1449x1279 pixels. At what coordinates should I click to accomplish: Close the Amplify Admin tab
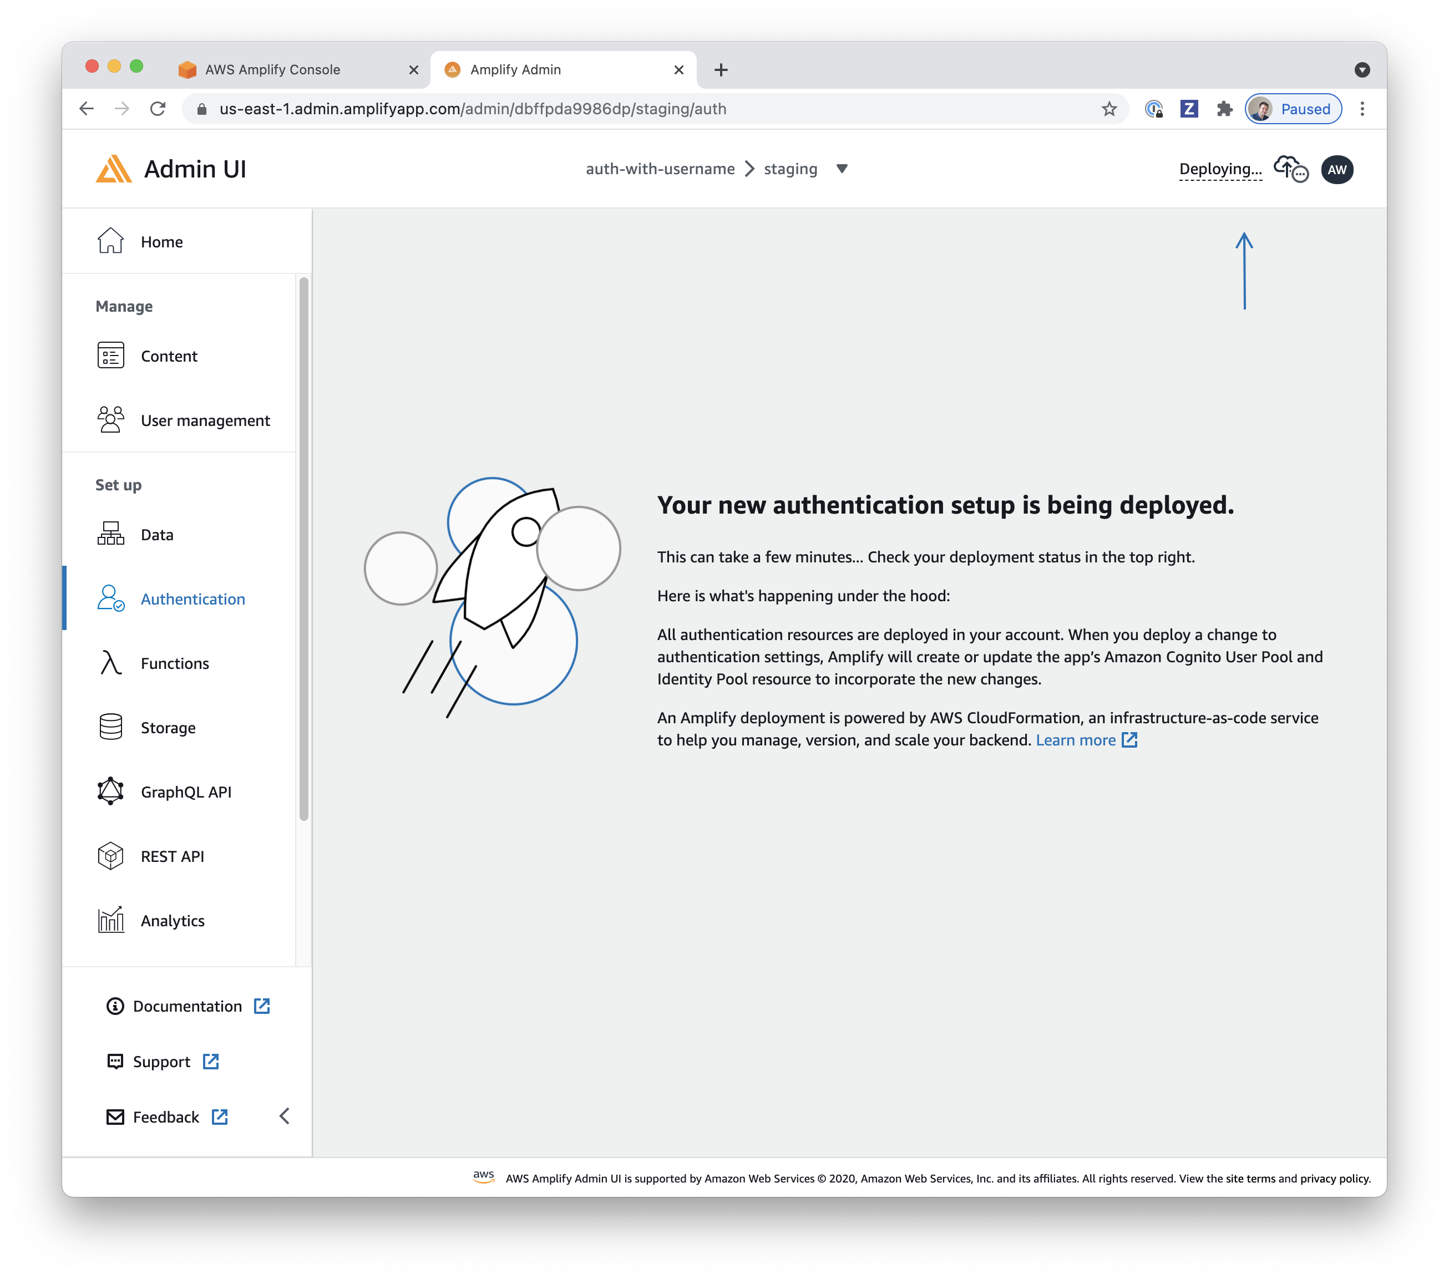coord(678,69)
